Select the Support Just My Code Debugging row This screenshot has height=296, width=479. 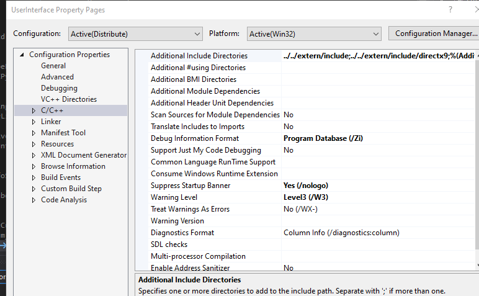click(311, 150)
